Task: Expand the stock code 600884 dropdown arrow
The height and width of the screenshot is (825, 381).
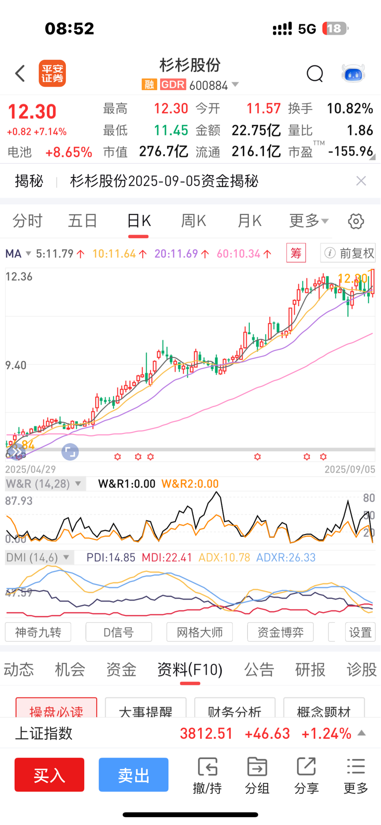Action: [235, 85]
